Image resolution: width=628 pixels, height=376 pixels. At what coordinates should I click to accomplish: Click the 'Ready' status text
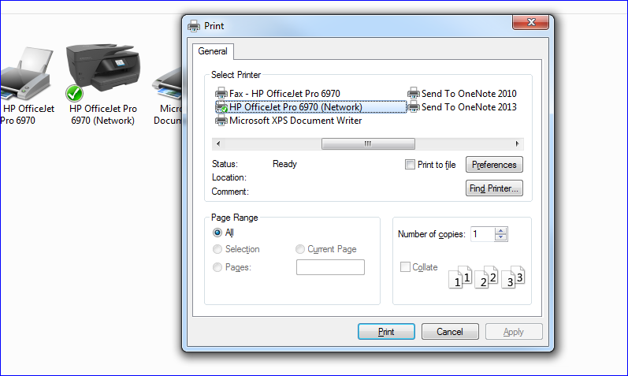click(x=284, y=164)
